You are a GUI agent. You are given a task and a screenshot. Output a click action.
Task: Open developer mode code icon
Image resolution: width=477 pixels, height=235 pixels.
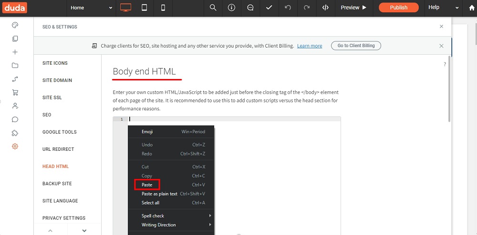(325, 8)
